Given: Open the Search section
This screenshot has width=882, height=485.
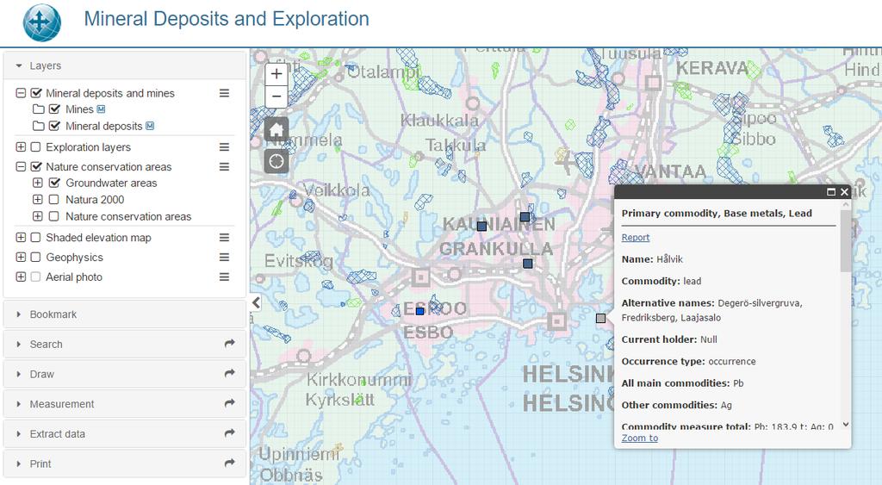Looking at the screenshot, I should pos(125,345).
